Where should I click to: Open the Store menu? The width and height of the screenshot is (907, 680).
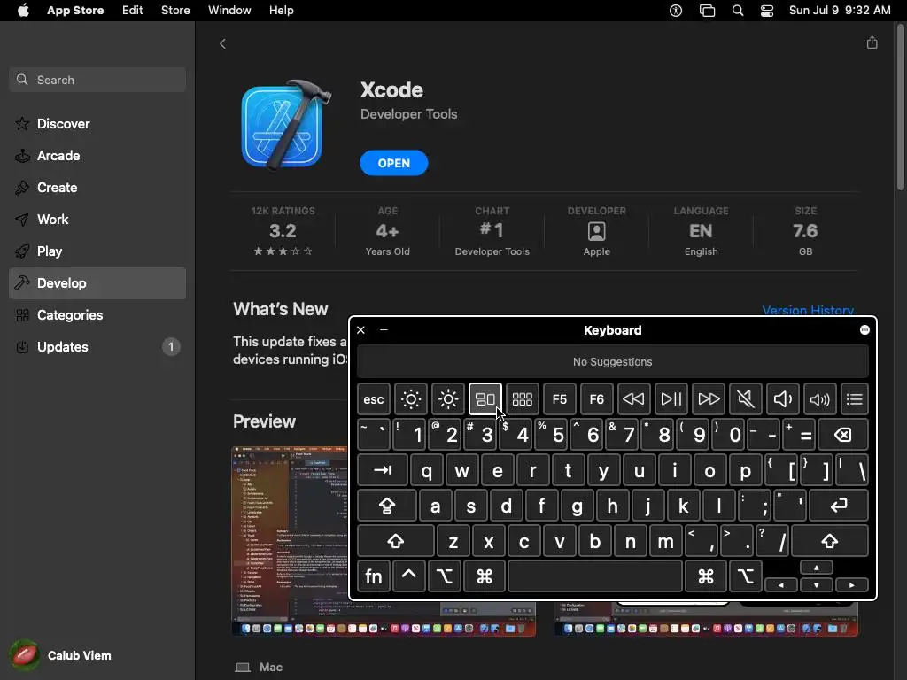coord(175,11)
